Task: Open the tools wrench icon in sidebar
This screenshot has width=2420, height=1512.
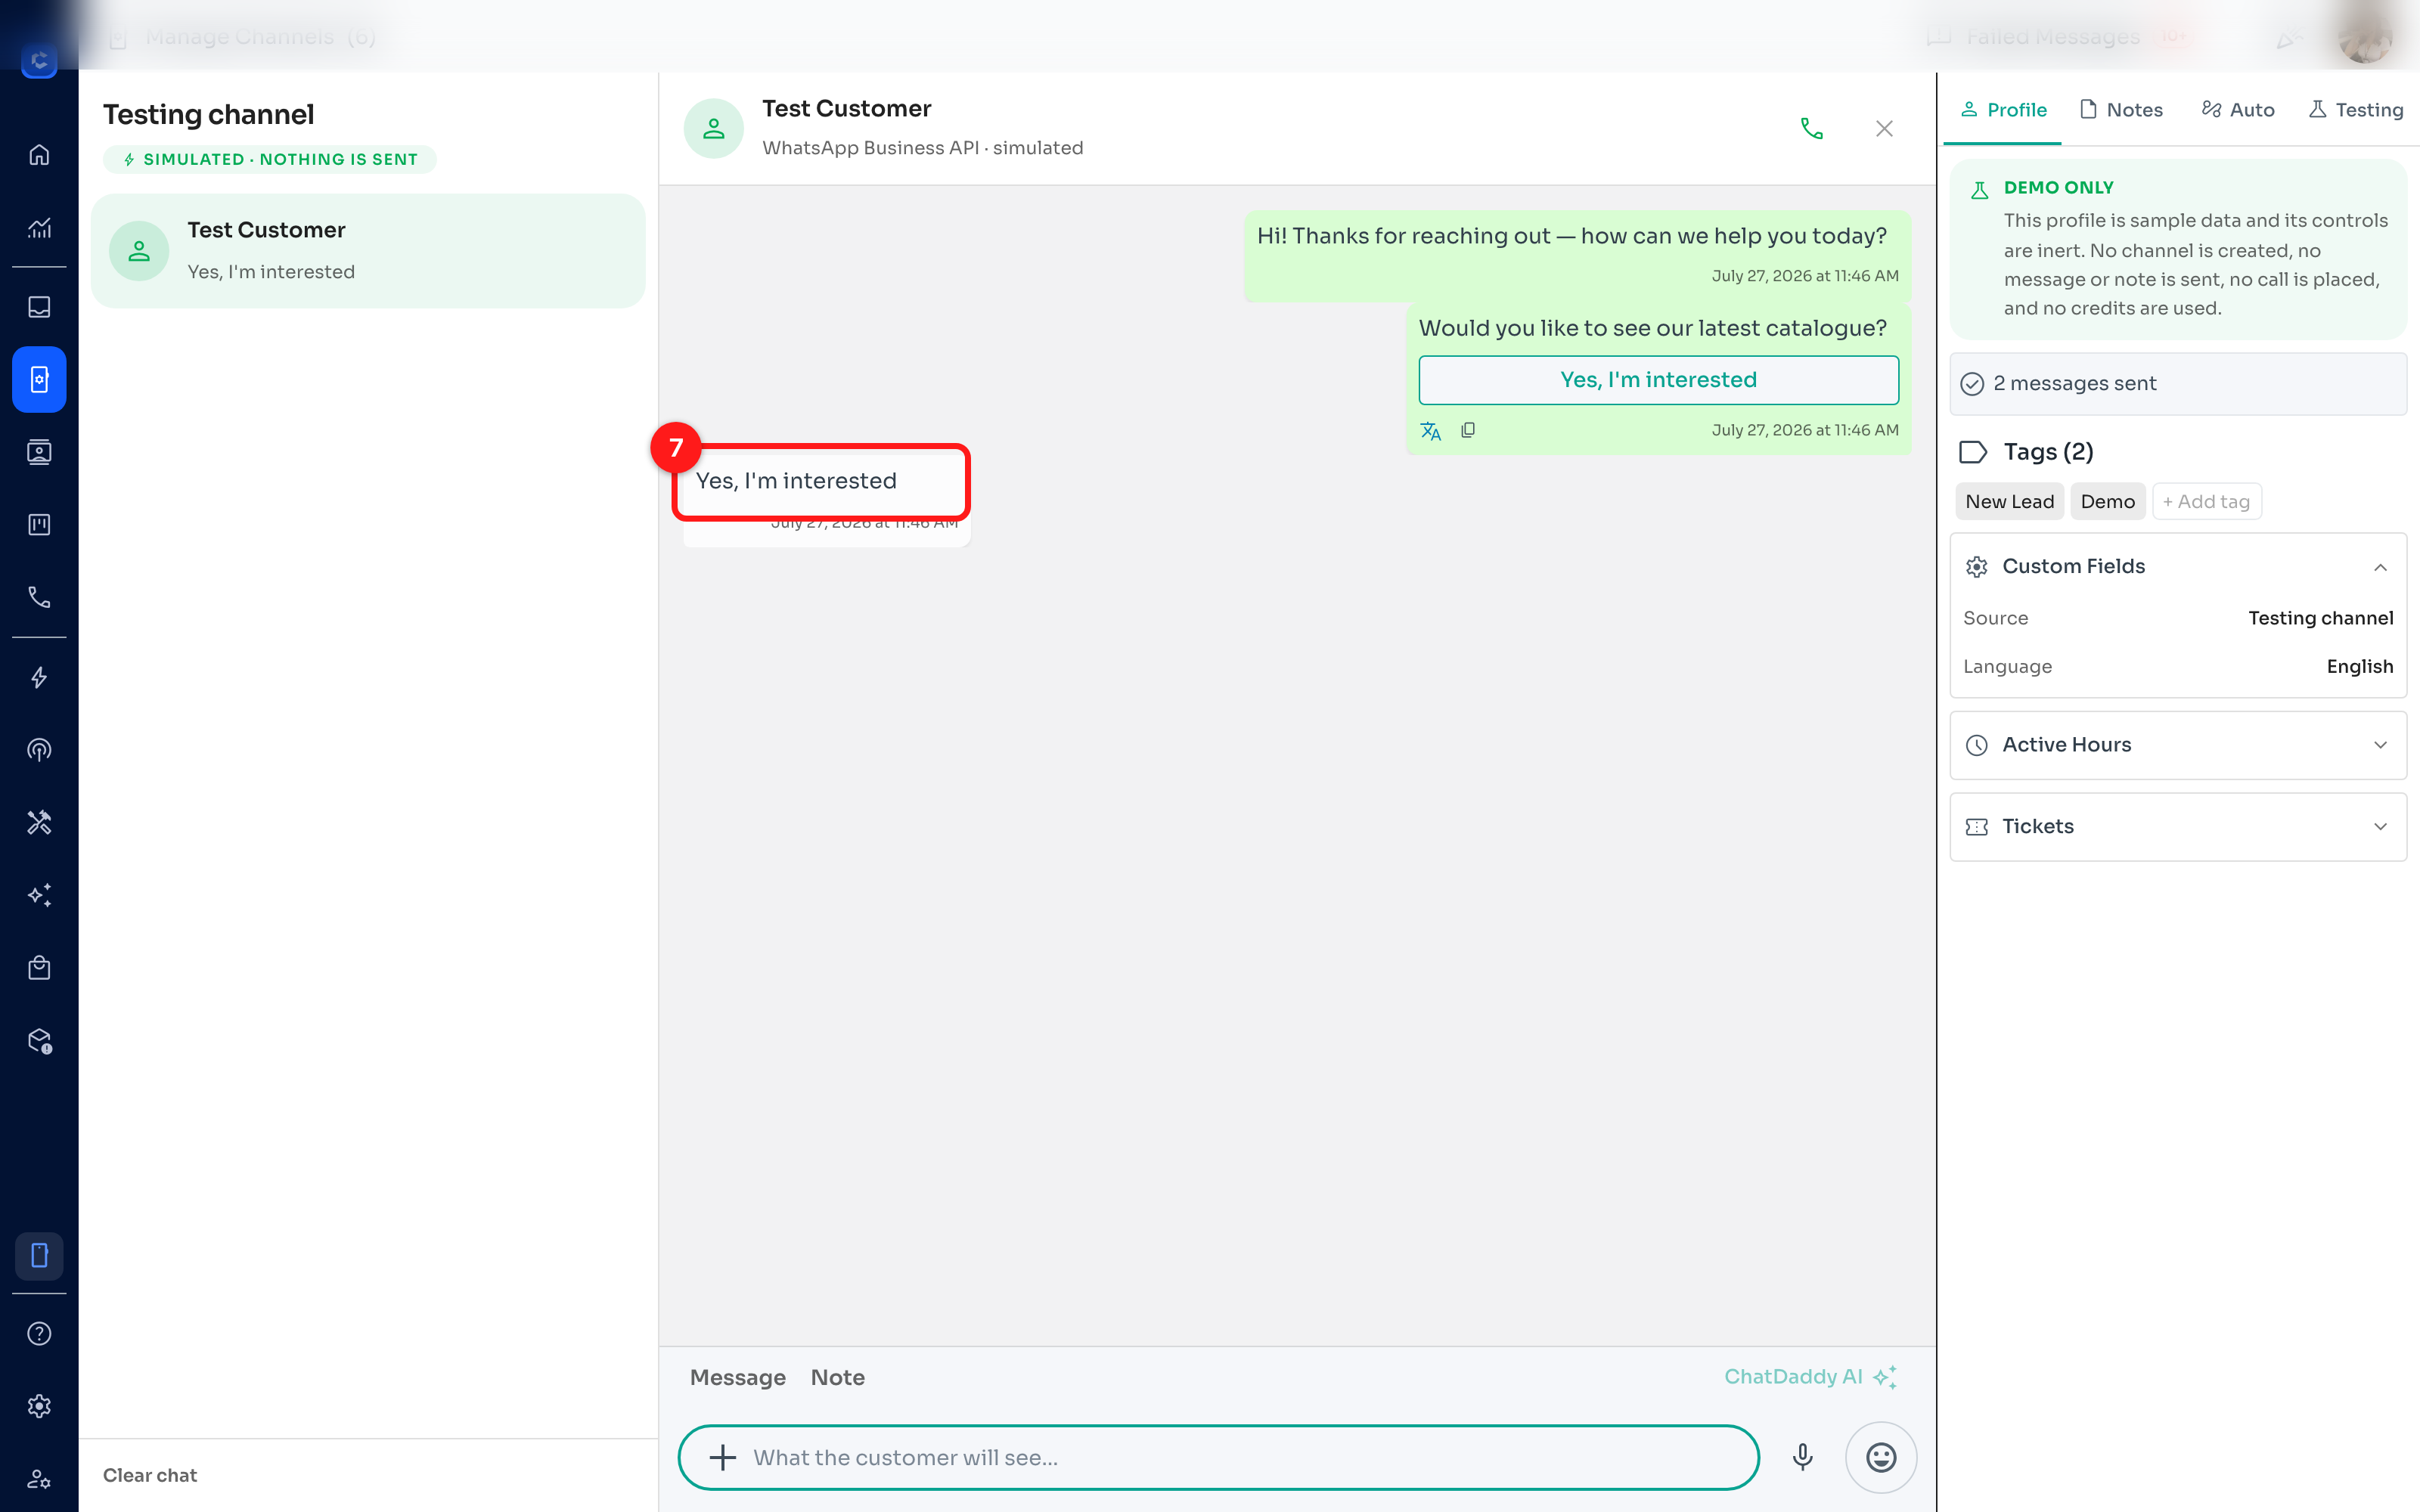Action: [x=39, y=822]
